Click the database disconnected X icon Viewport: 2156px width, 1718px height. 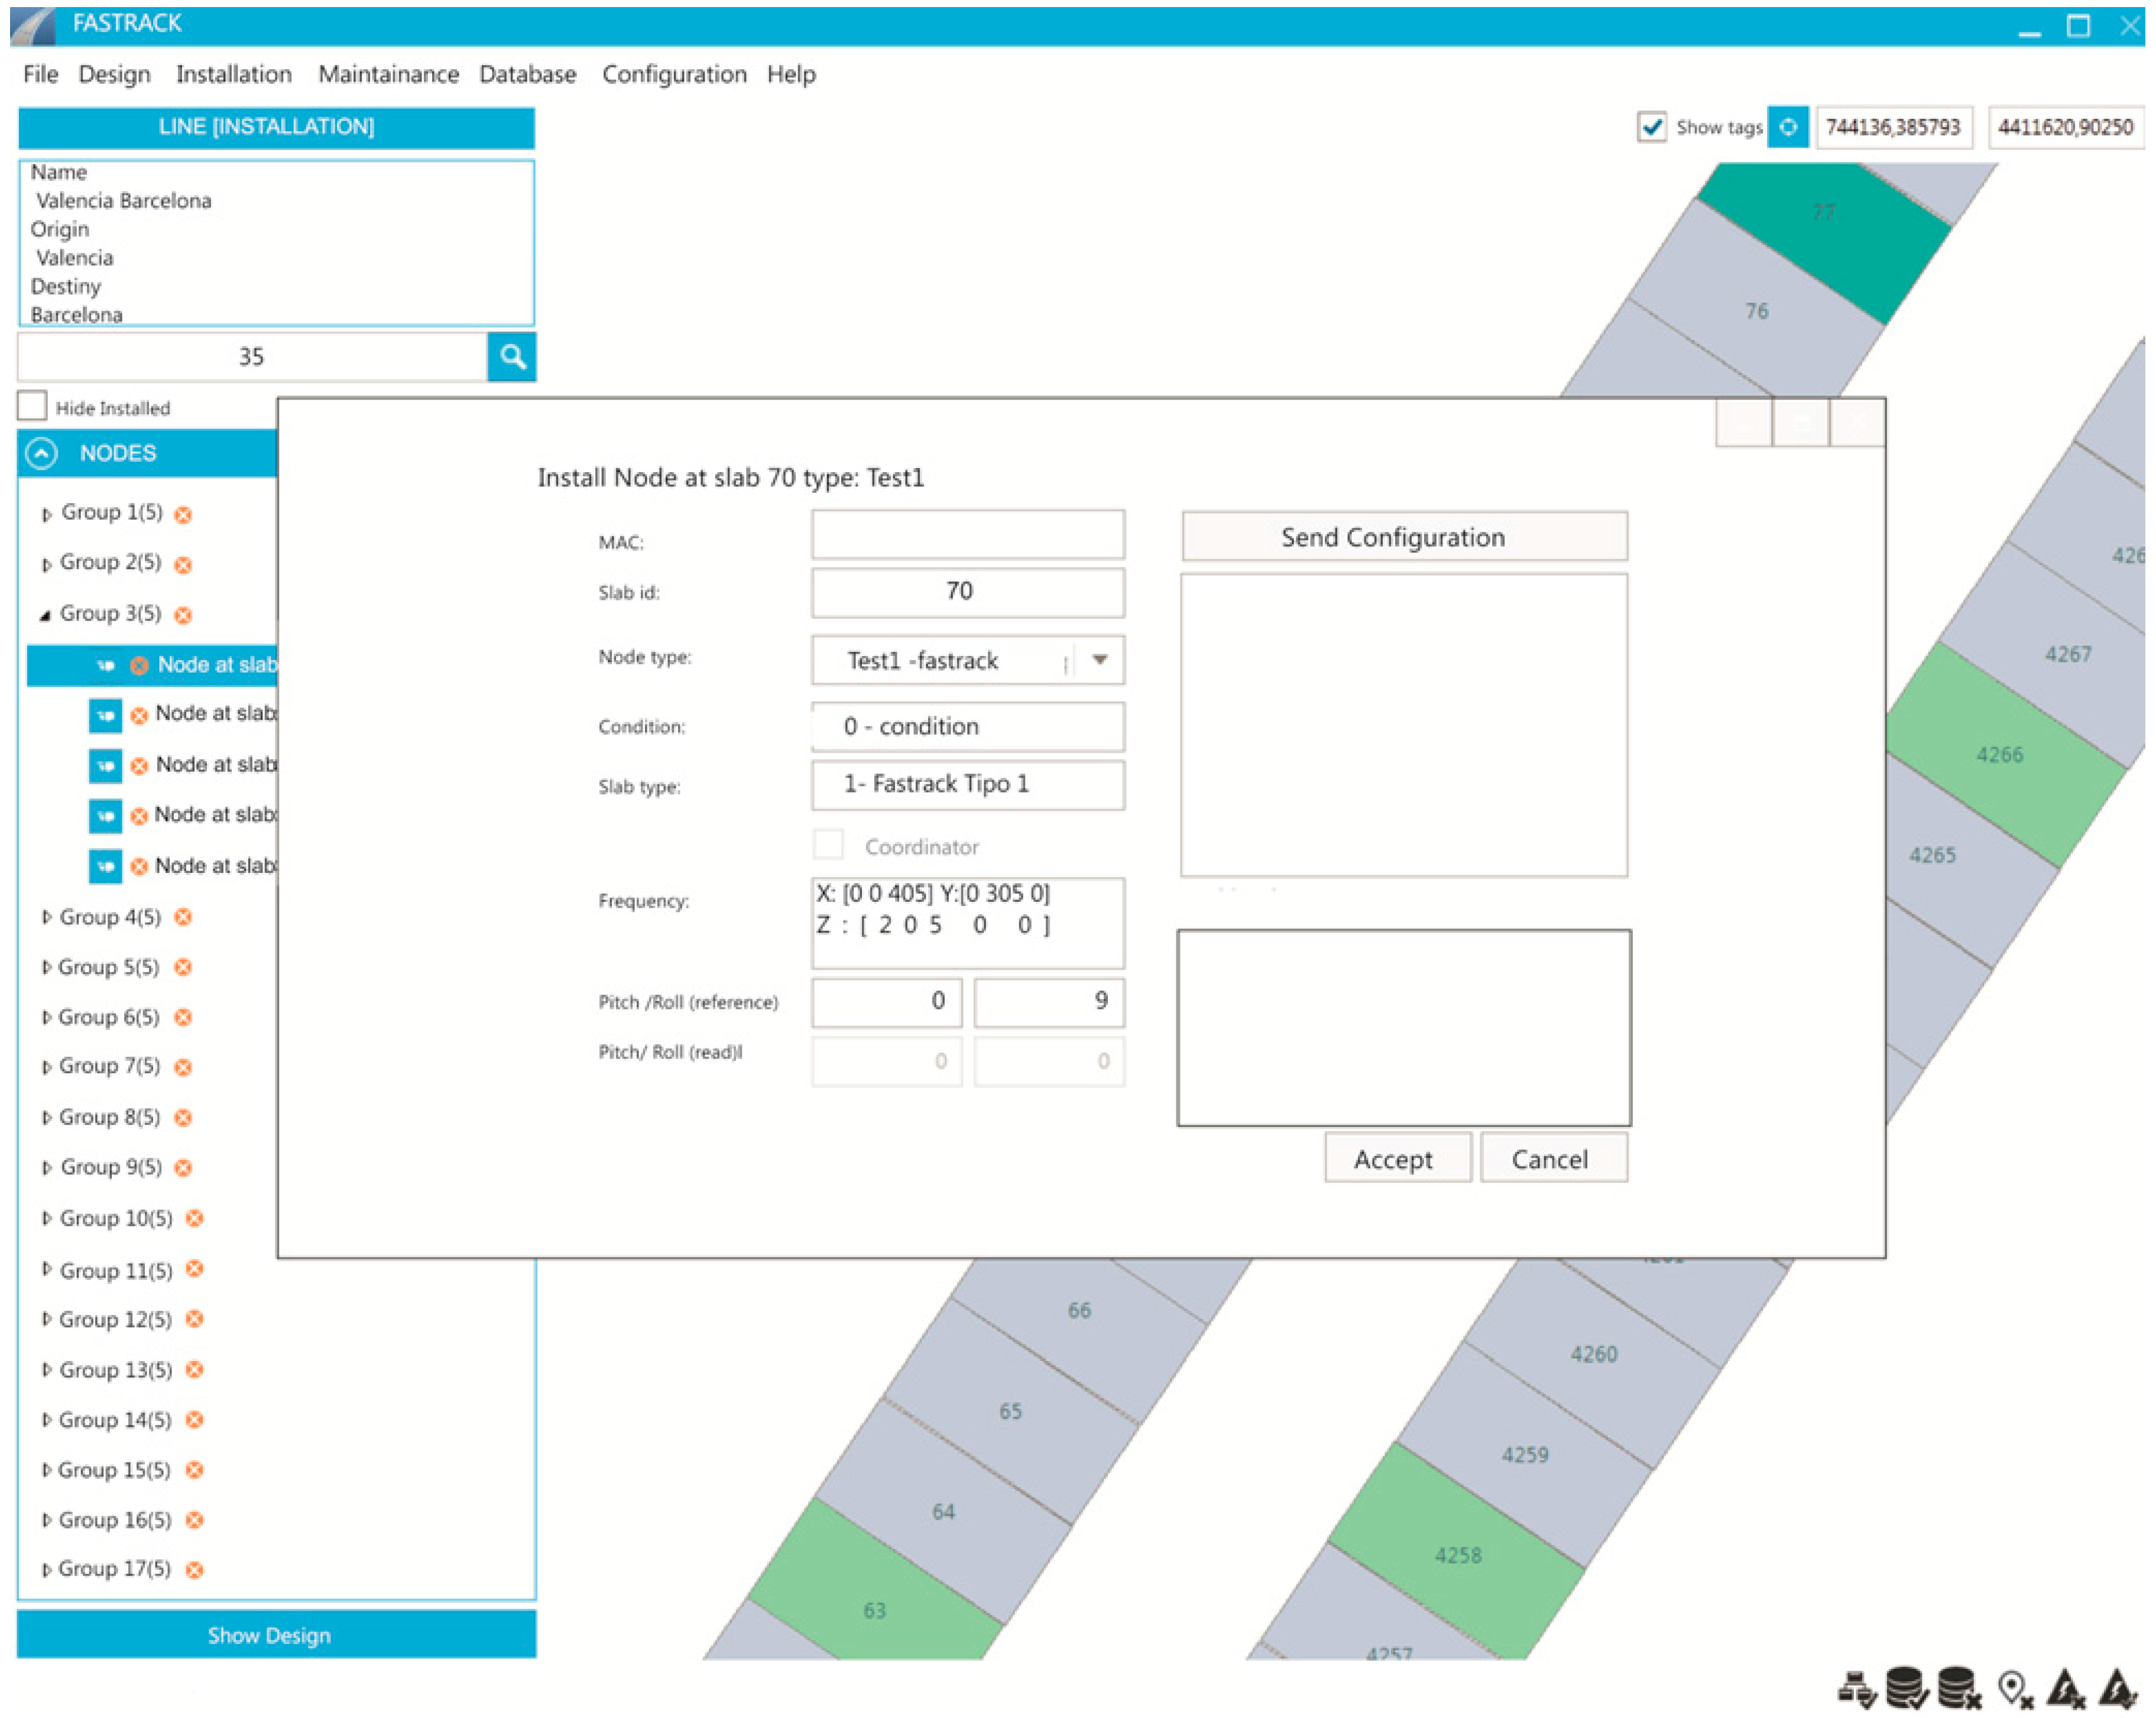[x=1958, y=1687]
